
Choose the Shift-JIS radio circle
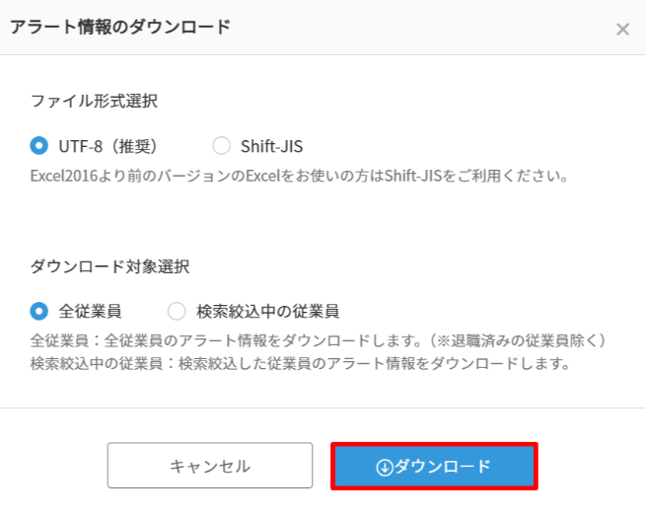pyautogui.click(x=222, y=146)
